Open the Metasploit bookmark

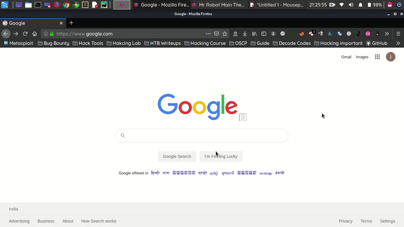tap(18, 43)
